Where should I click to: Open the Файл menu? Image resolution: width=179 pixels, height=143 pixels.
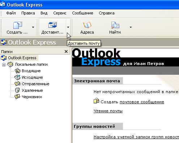pyautogui.click(x=11, y=13)
